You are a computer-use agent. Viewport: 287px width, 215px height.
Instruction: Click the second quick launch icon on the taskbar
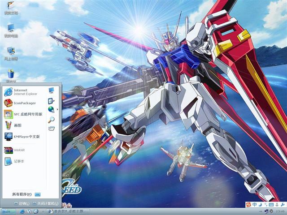(29, 212)
